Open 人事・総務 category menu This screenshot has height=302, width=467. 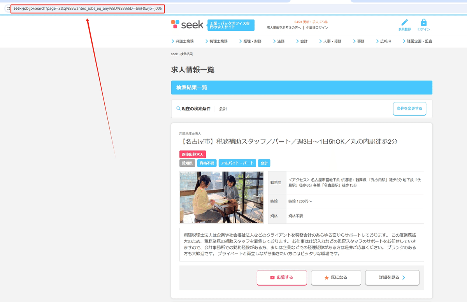pyautogui.click(x=330, y=41)
